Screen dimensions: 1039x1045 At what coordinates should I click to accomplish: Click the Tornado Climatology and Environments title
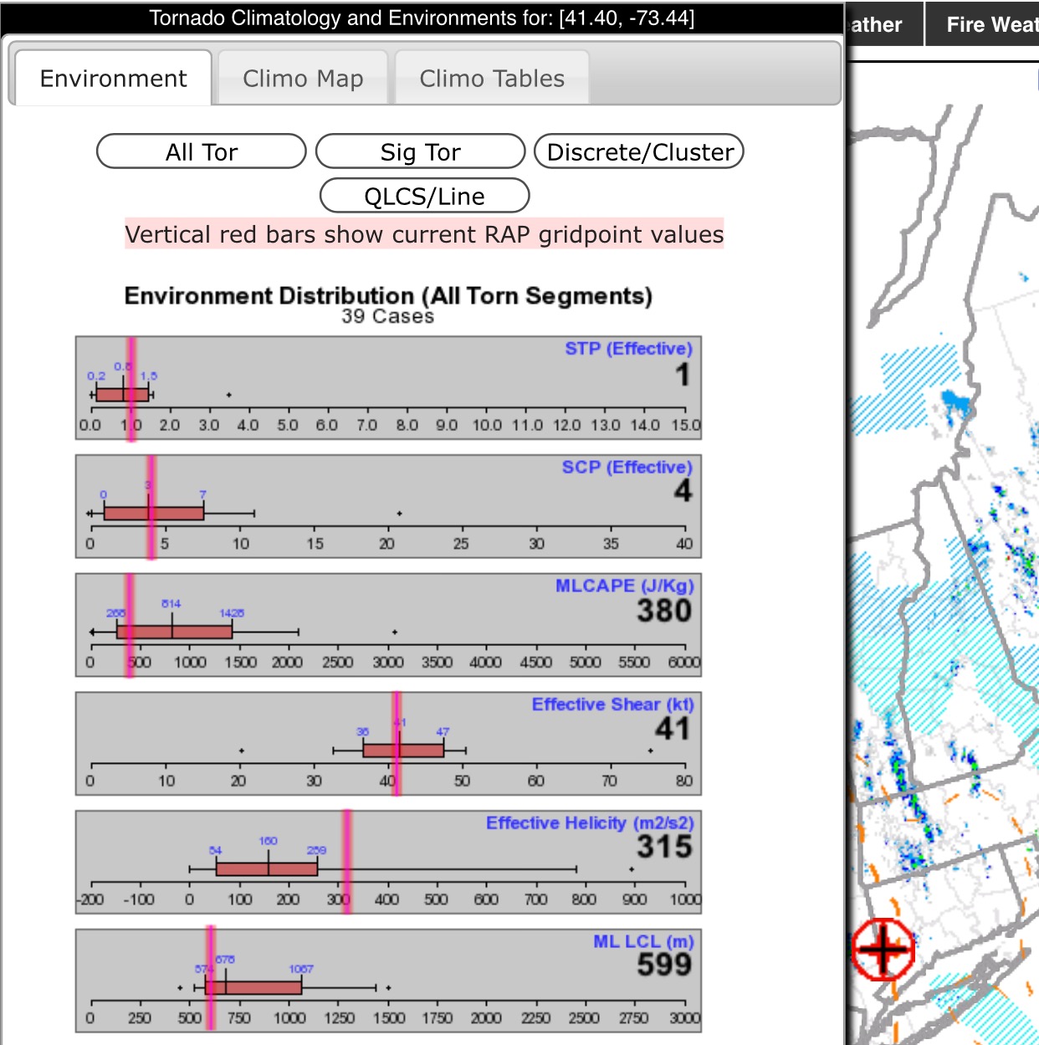(422, 18)
